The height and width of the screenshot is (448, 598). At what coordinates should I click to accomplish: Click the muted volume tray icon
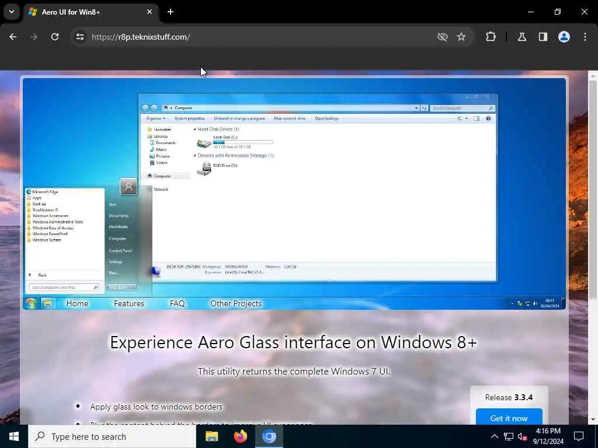522,436
